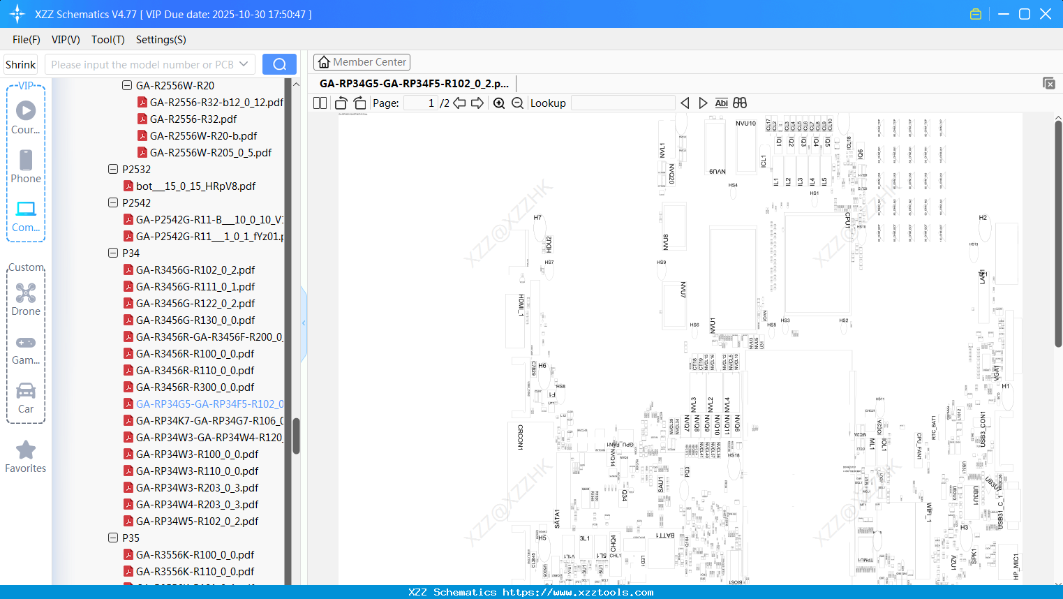Click the PDF viewer vertical scrollbar

[1058, 234]
